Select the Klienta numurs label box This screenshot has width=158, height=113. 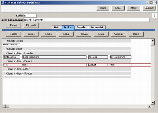11,57
